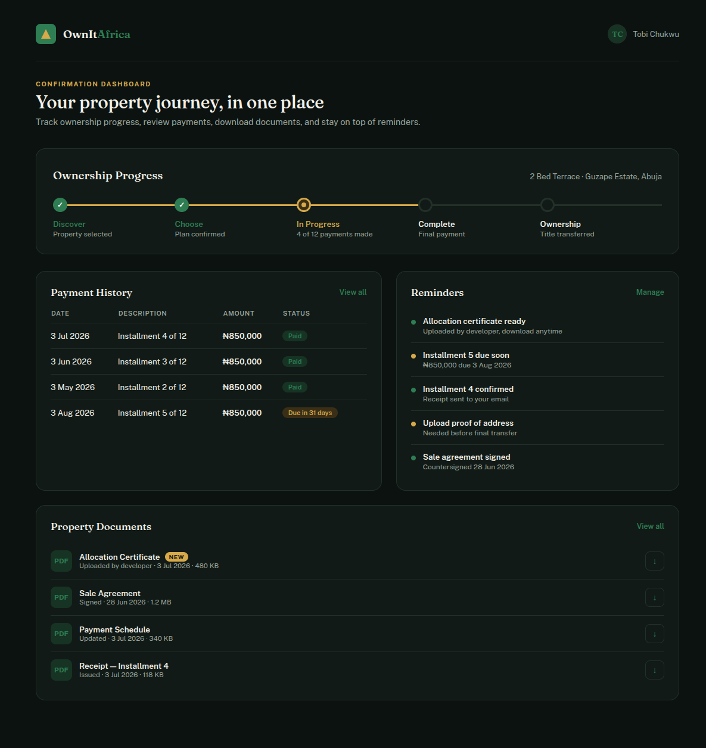706x748 pixels.
Task: Open the Receipt — Installment 4 title
Action: (x=124, y=666)
